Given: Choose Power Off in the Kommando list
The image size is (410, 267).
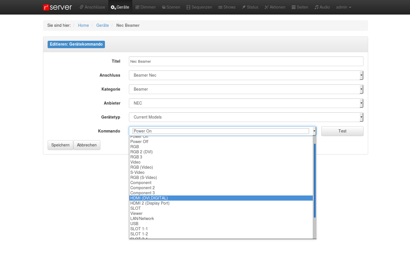Looking at the screenshot, I should click(x=139, y=142).
